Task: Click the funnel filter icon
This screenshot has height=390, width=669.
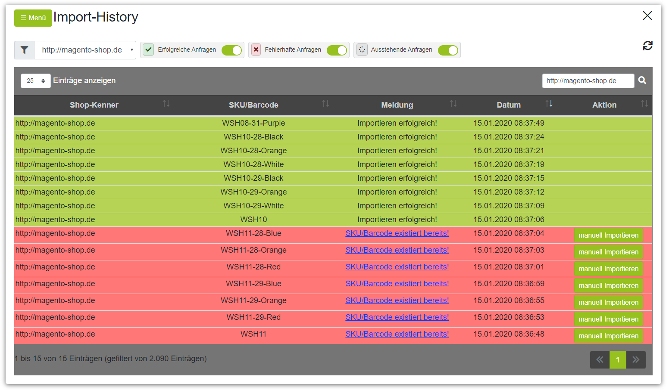Action: point(25,50)
